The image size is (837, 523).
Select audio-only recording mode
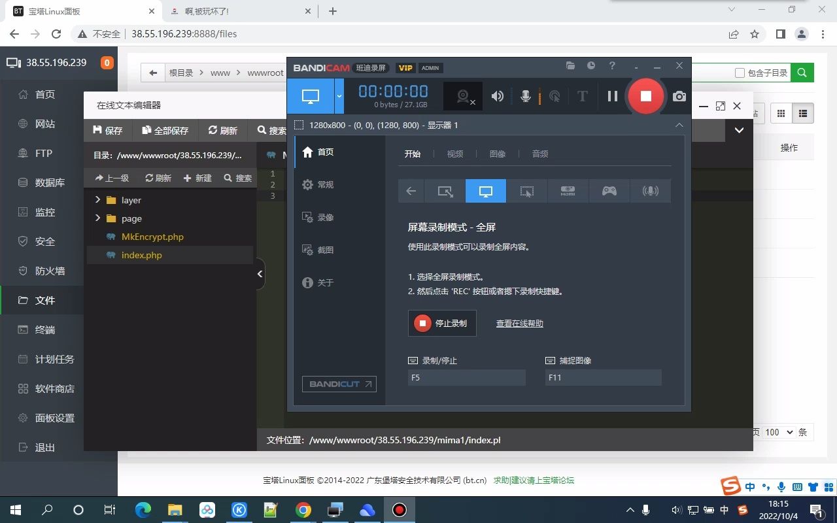[x=650, y=191]
